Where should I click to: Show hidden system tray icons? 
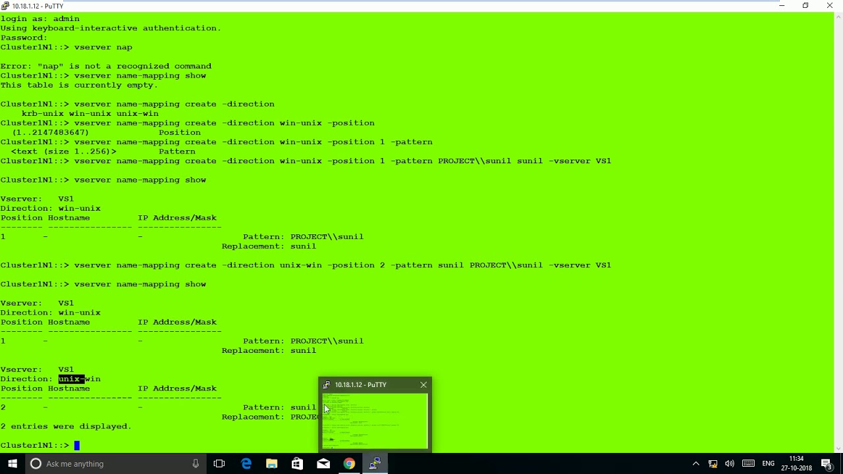click(695, 463)
